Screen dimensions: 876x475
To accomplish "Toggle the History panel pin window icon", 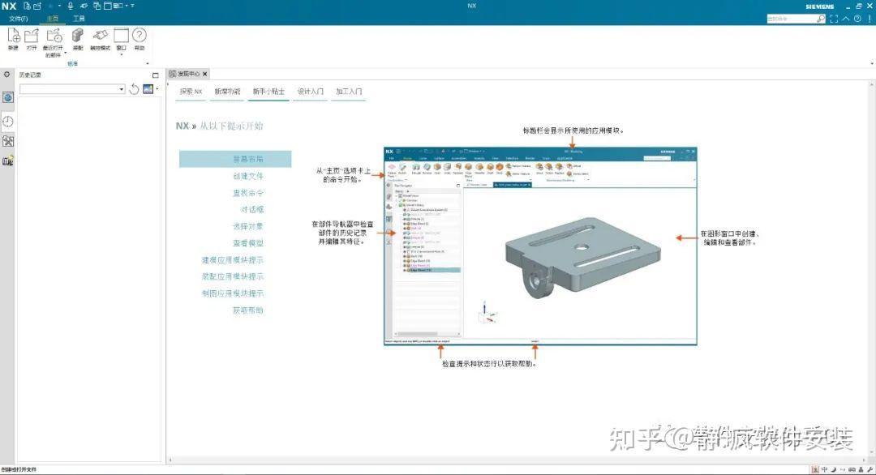I will coord(155,75).
